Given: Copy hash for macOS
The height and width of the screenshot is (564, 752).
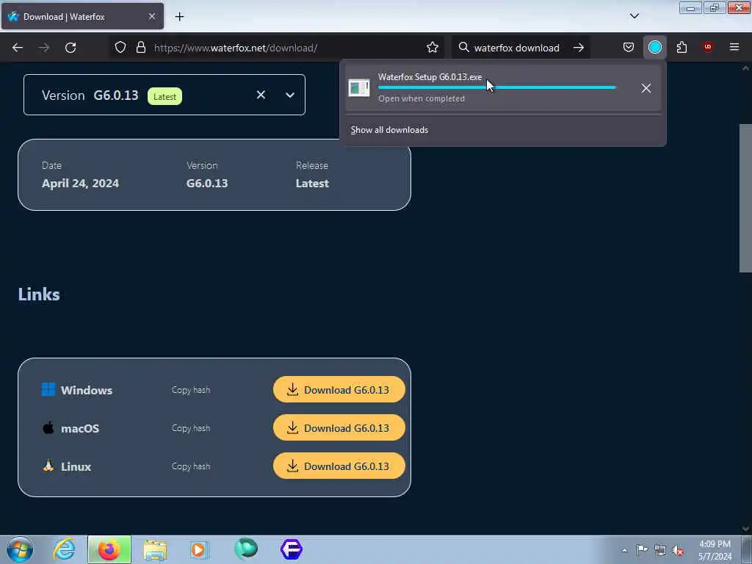Looking at the screenshot, I should point(191,428).
